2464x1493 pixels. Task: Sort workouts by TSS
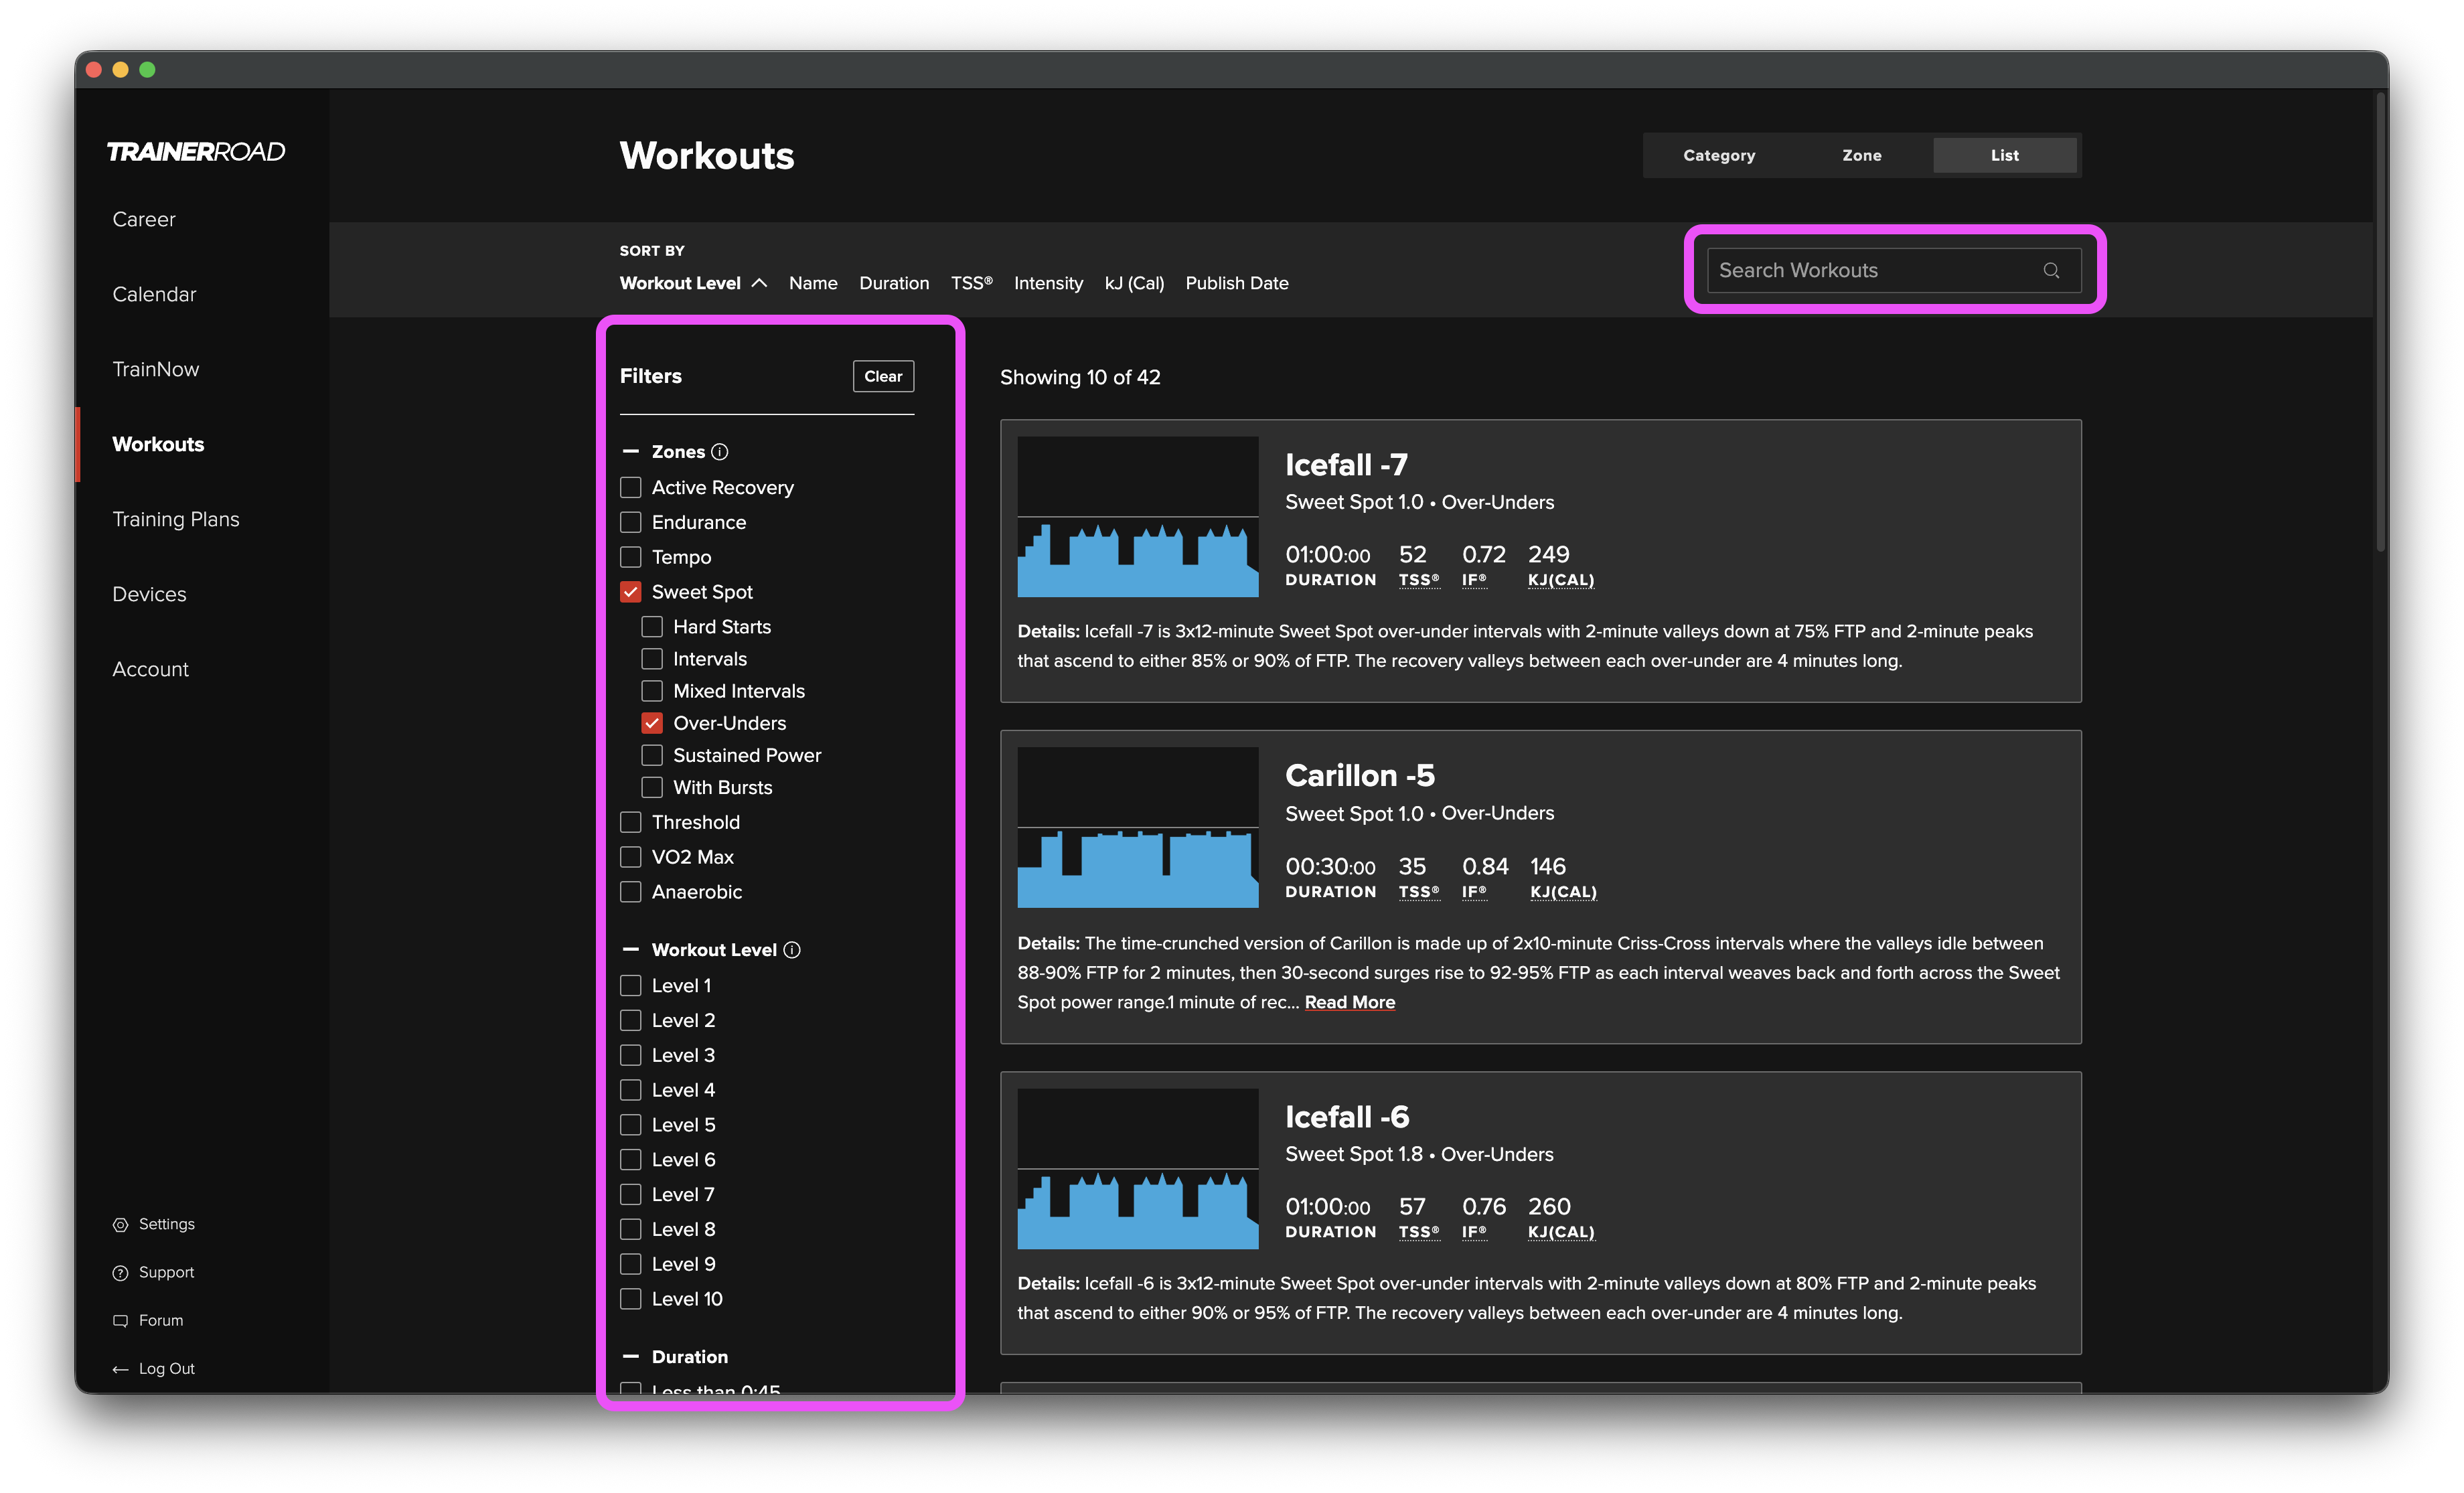(x=972, y=283)
